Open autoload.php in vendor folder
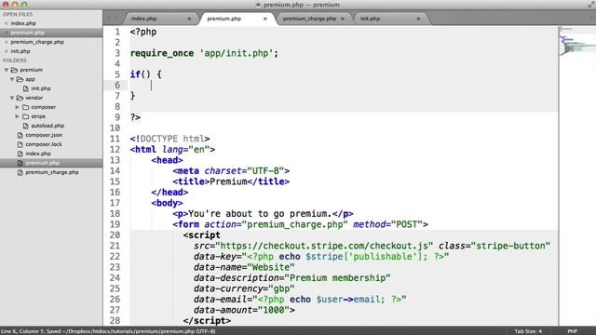 click(47, 126)
